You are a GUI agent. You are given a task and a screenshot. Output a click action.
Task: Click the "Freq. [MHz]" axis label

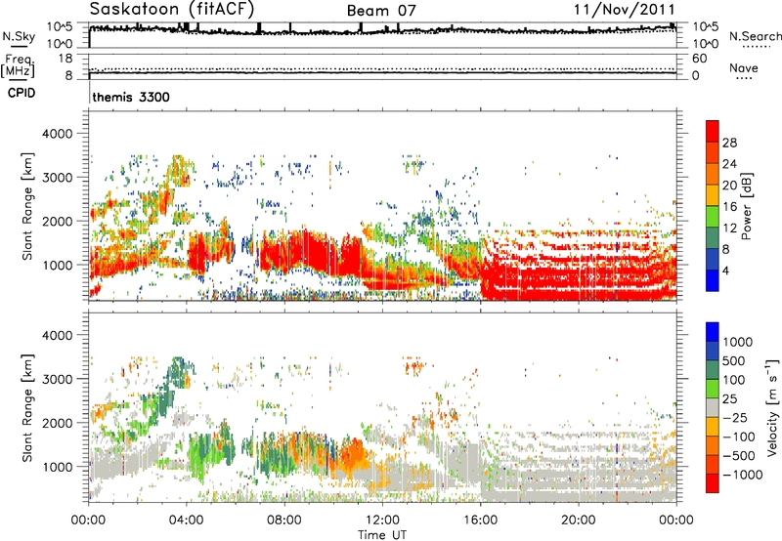click(x=19, y=65)
